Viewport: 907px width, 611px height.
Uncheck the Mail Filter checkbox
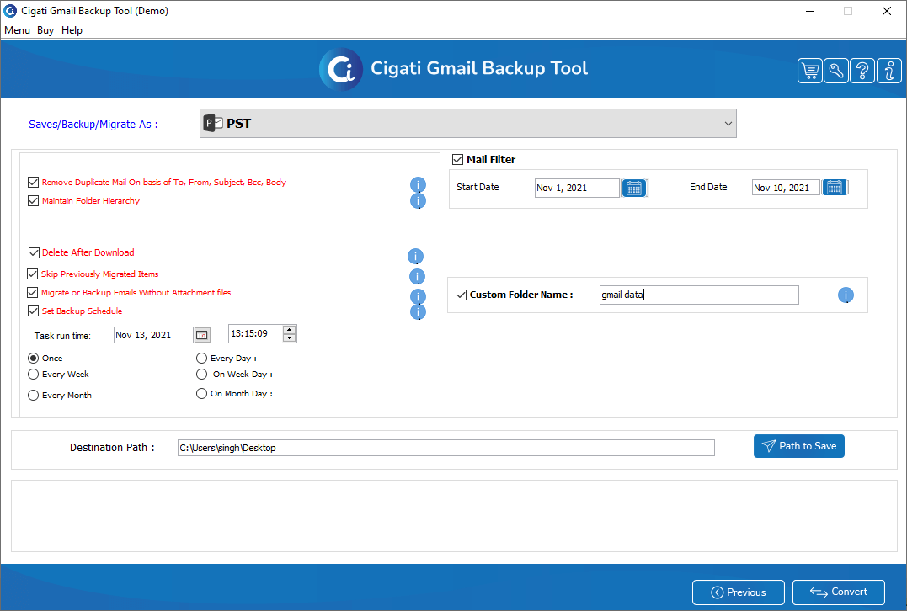[457, 160]
